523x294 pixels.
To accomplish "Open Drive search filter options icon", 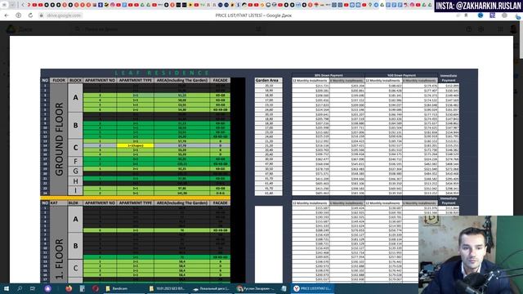I will tap(258, 29).
